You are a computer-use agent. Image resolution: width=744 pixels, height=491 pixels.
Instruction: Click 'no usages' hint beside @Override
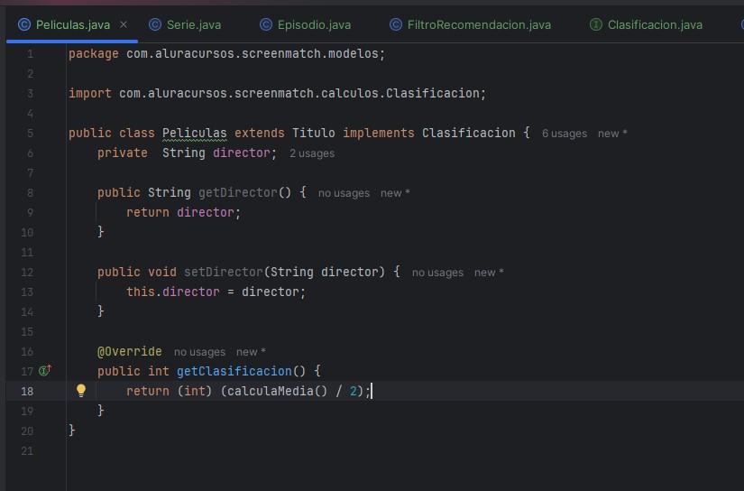pyautogui.click(x=199, y=352)
